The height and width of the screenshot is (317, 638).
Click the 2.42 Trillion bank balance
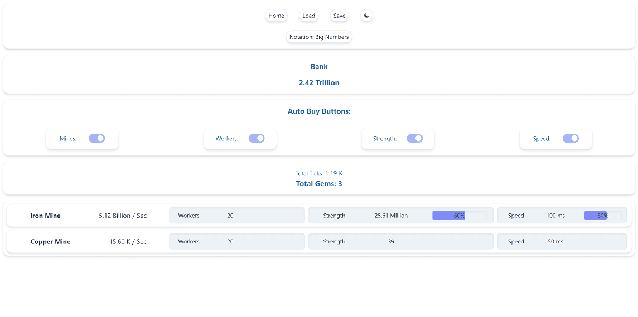(x=319, y=82)
